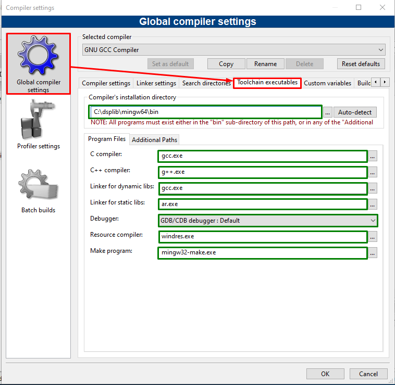Click the Resource compiler input field
The image size is (395, 385).
click(x=263, y=237)
